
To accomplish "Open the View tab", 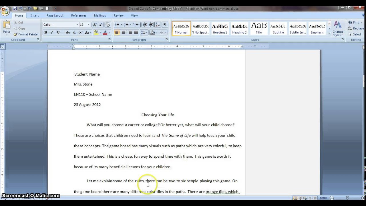I will point(134,15).
